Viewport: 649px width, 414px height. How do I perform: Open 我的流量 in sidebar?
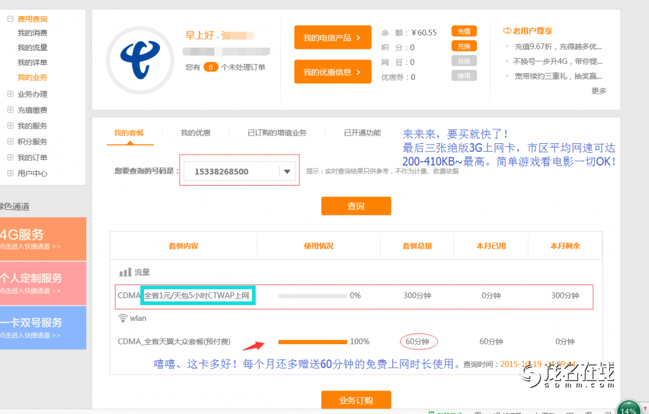[32, 48]
